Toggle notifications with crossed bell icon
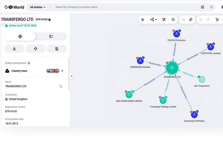This screenshot has height=143, width=223. coord(57,49)
